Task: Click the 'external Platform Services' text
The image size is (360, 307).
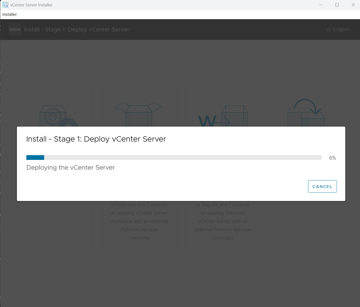Action: coord(223,230)
